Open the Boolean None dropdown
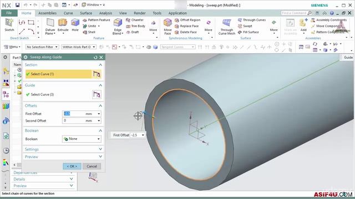 click(82, 139)
